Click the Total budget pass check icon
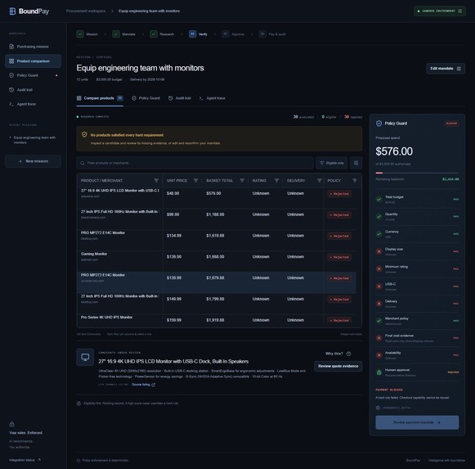This screenshot has height=469, width=475. point(379,200)
